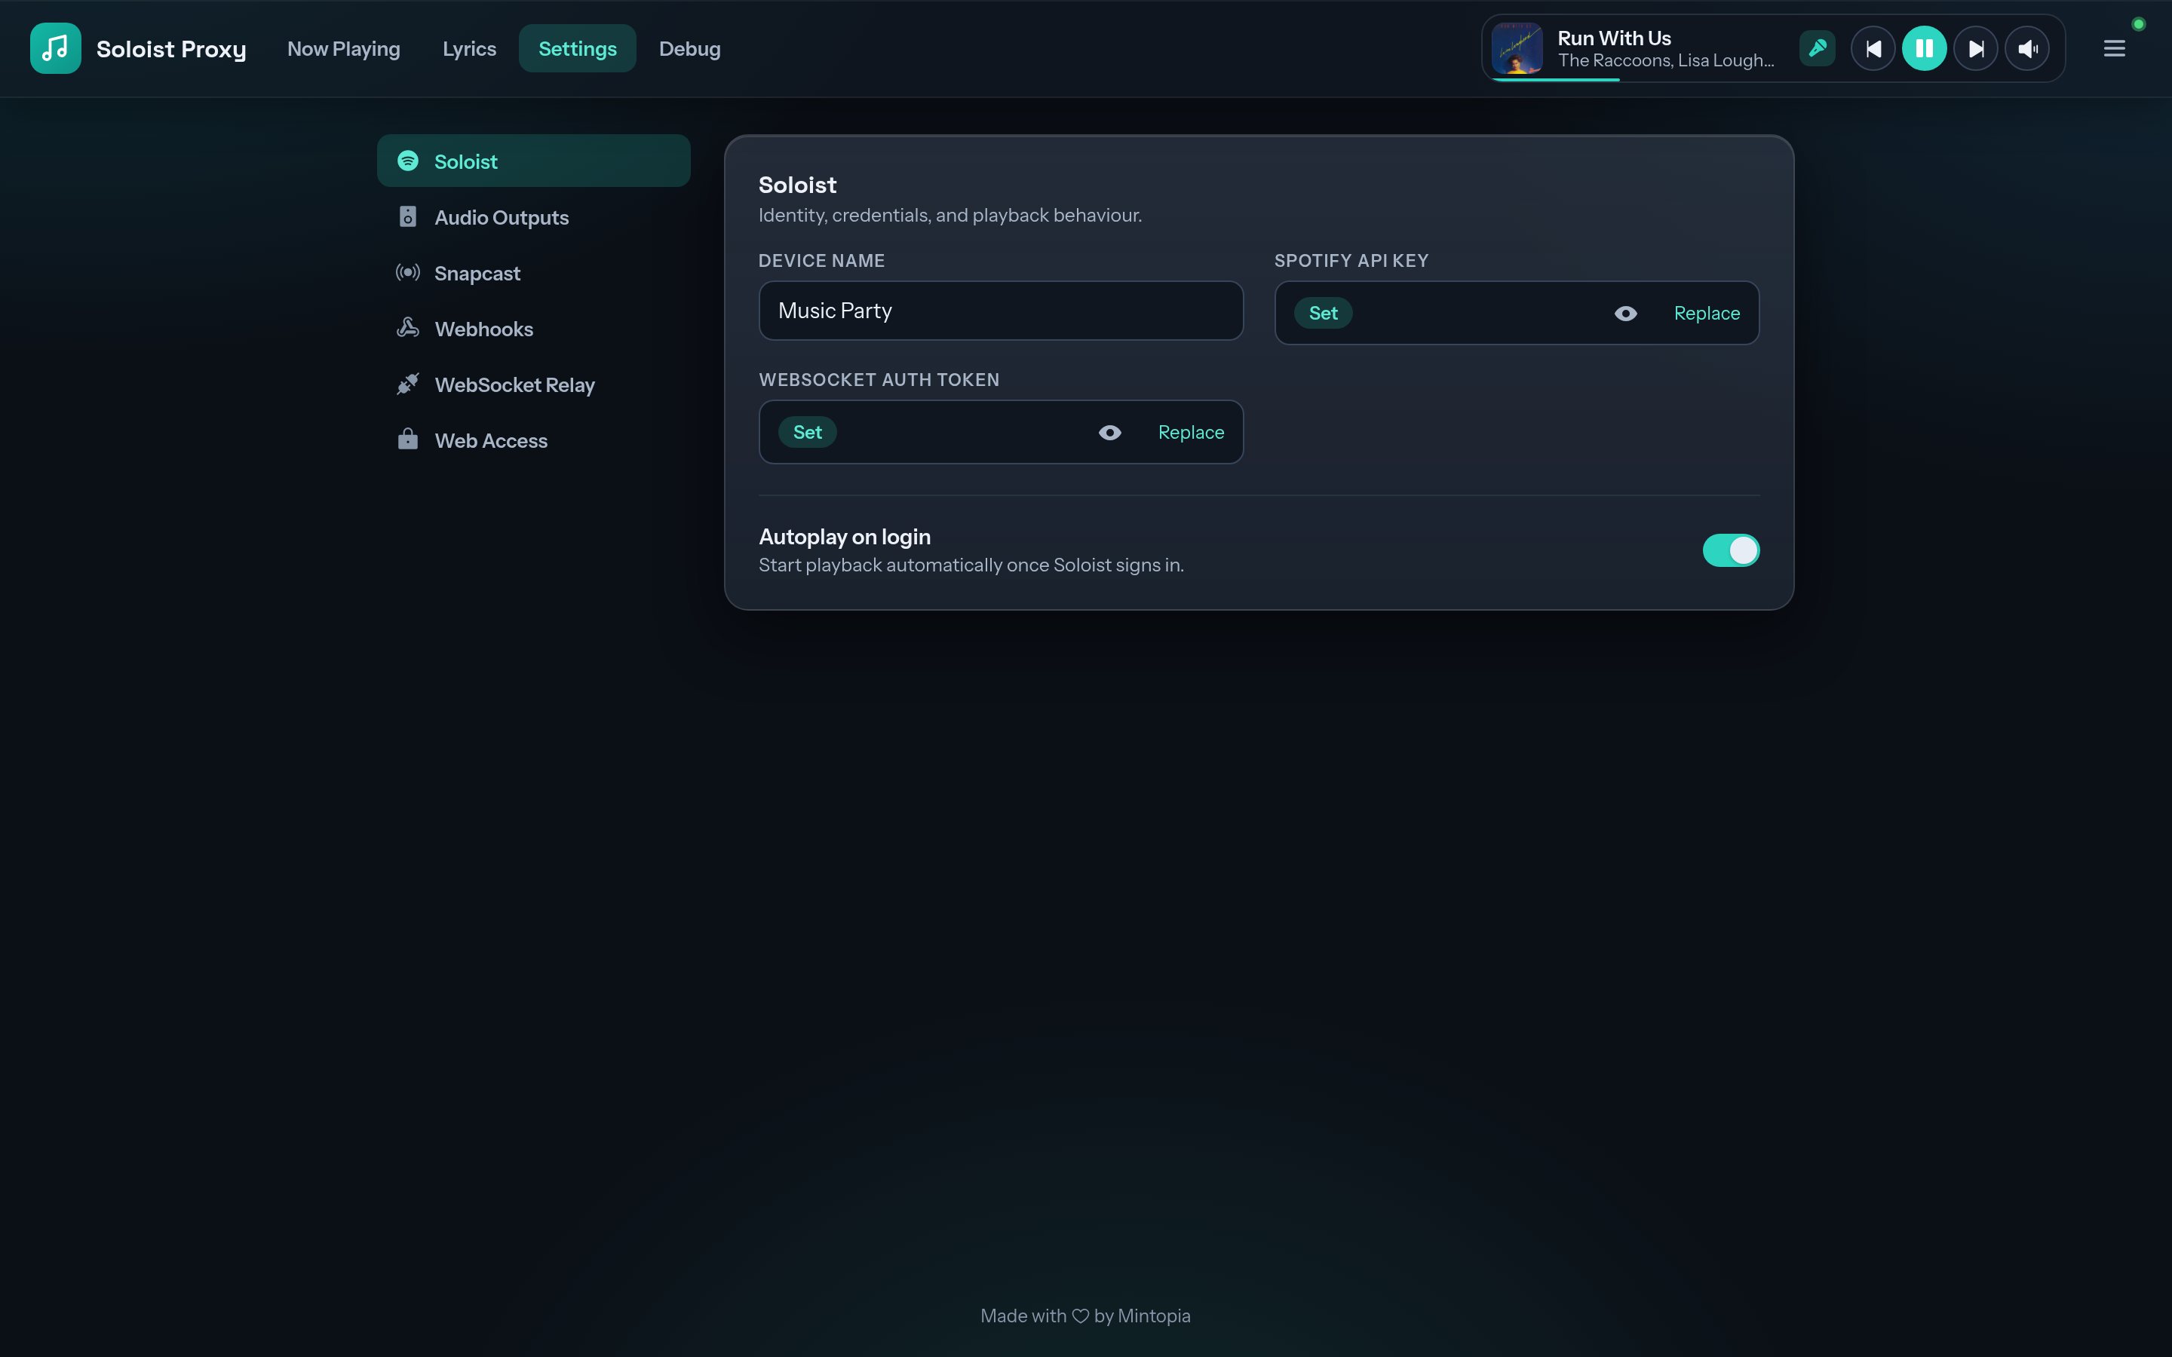This screenshot has height=1357, width=2172.
Task: Go to the Now Playing tab
Action: click(x=344, y=48)
